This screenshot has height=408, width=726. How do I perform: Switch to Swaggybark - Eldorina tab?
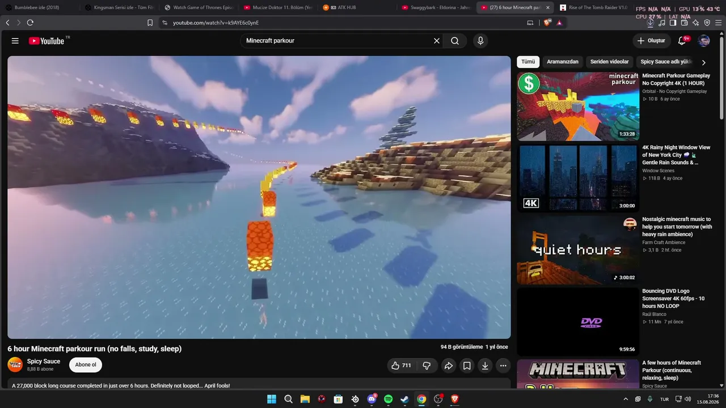click(436, 7)
